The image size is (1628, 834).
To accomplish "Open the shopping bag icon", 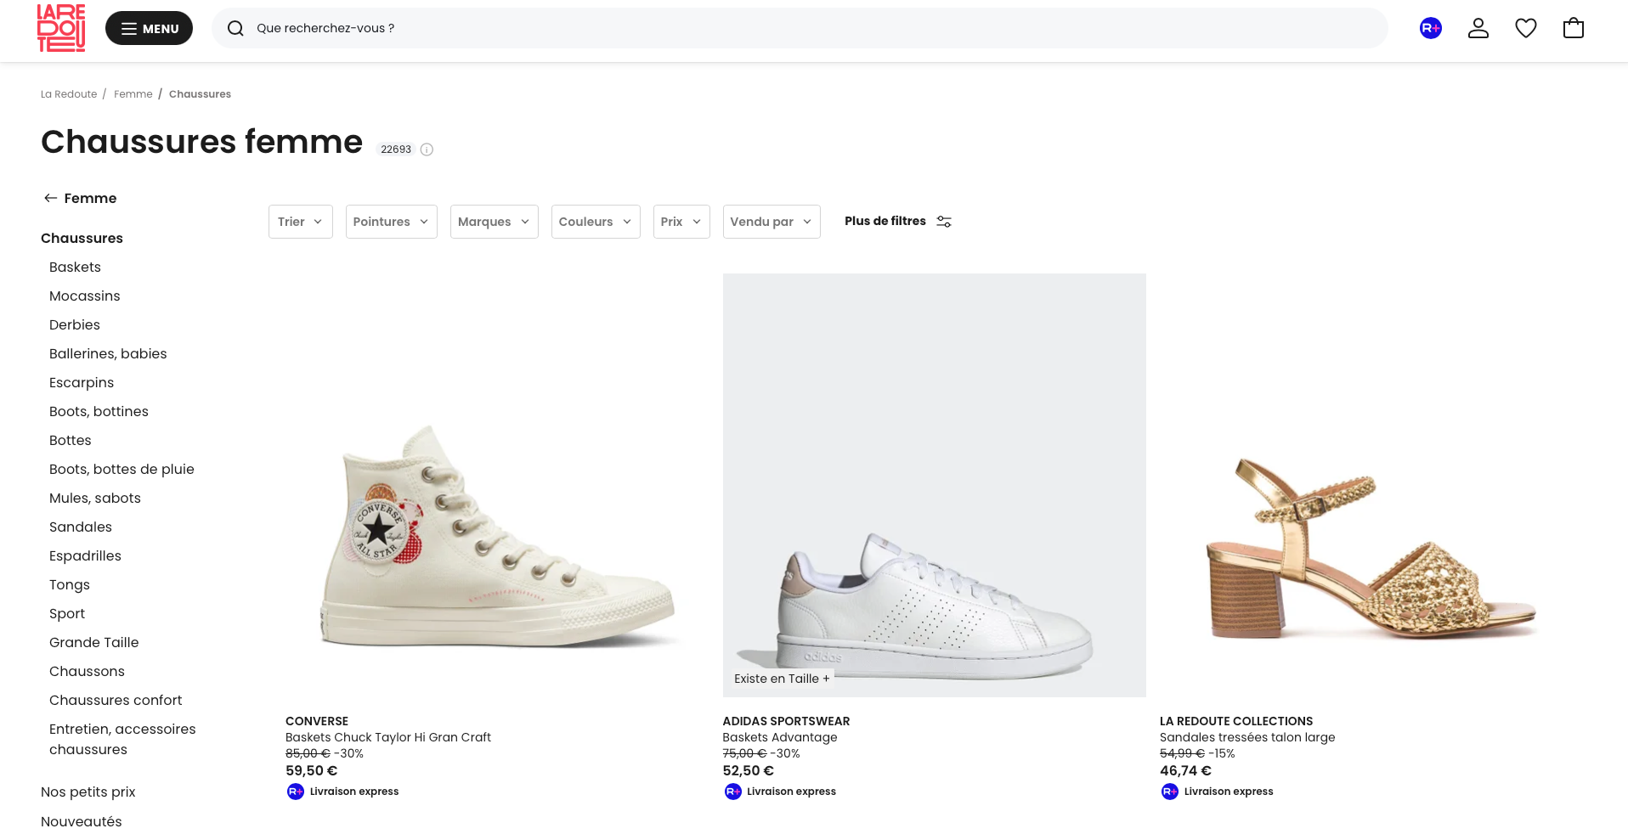I will pos(1574,28).
